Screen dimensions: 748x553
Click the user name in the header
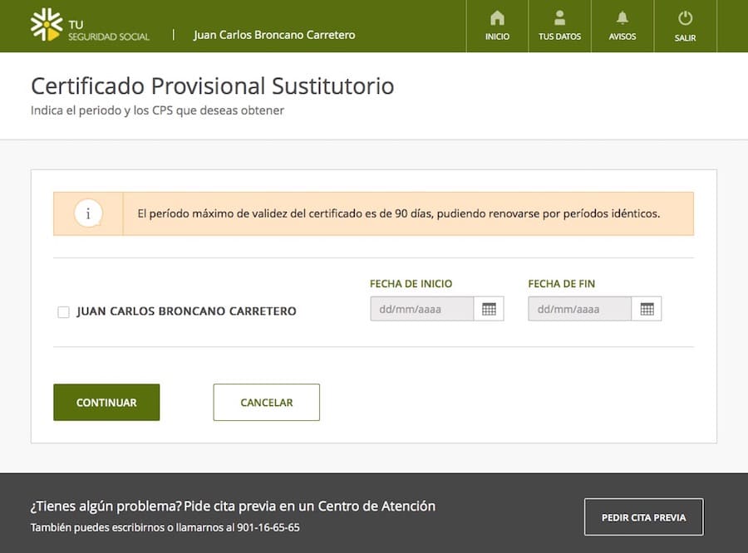[x=274, y=35]
